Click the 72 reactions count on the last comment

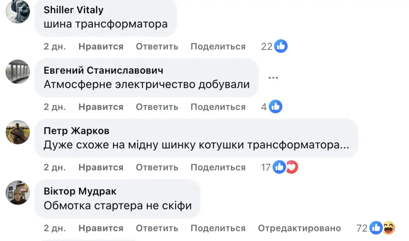coord(361,228)
